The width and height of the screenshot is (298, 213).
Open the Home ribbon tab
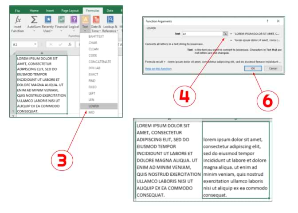click(34, 10)
